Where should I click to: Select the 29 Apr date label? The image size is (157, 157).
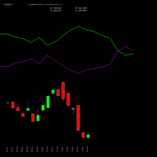tap(7, 150)
